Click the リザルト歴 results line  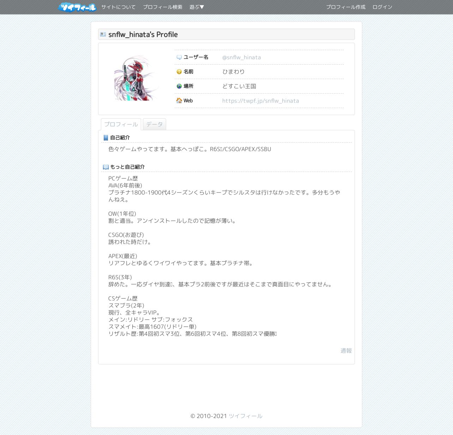click(193, 334)
